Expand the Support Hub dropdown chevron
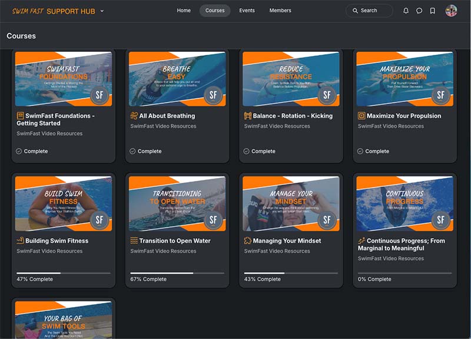This screenshot has width=471, height=339. (x=102, y=11)
